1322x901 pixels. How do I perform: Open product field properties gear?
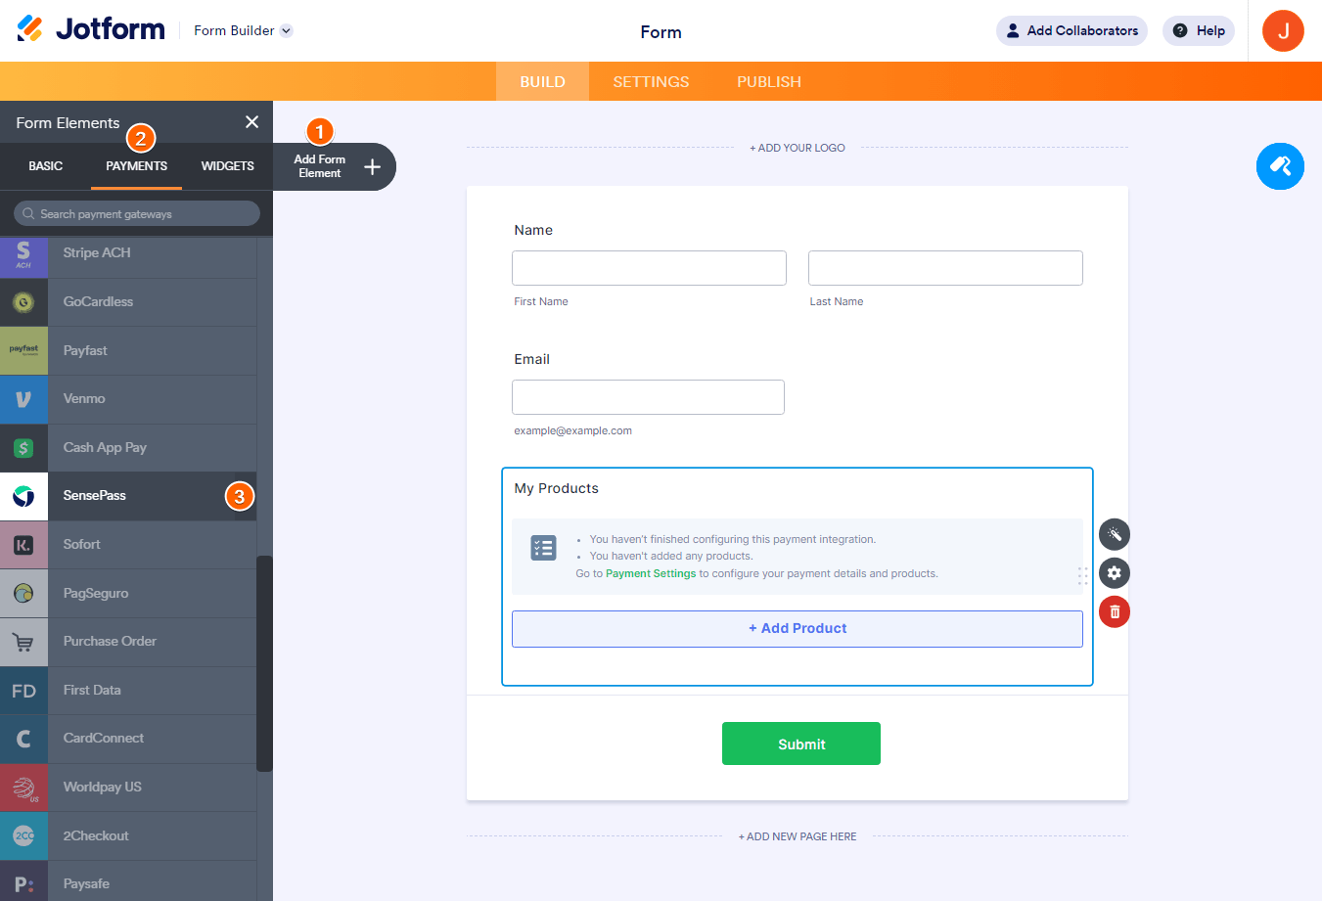click(1114, 573)
